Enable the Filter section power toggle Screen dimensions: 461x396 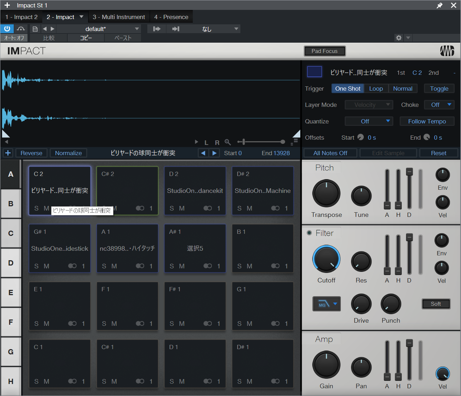pyautogui.click(x=309, y=233)
